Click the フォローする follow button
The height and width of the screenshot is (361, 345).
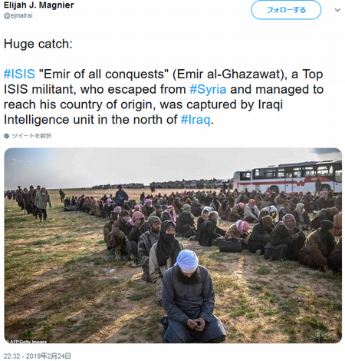pyautogui.click(x=286, y=10)
